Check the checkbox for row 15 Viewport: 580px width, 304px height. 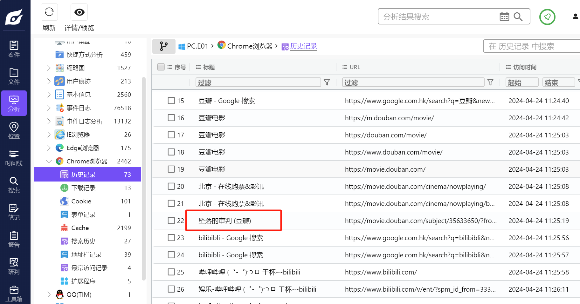click(x=171, y=101)
